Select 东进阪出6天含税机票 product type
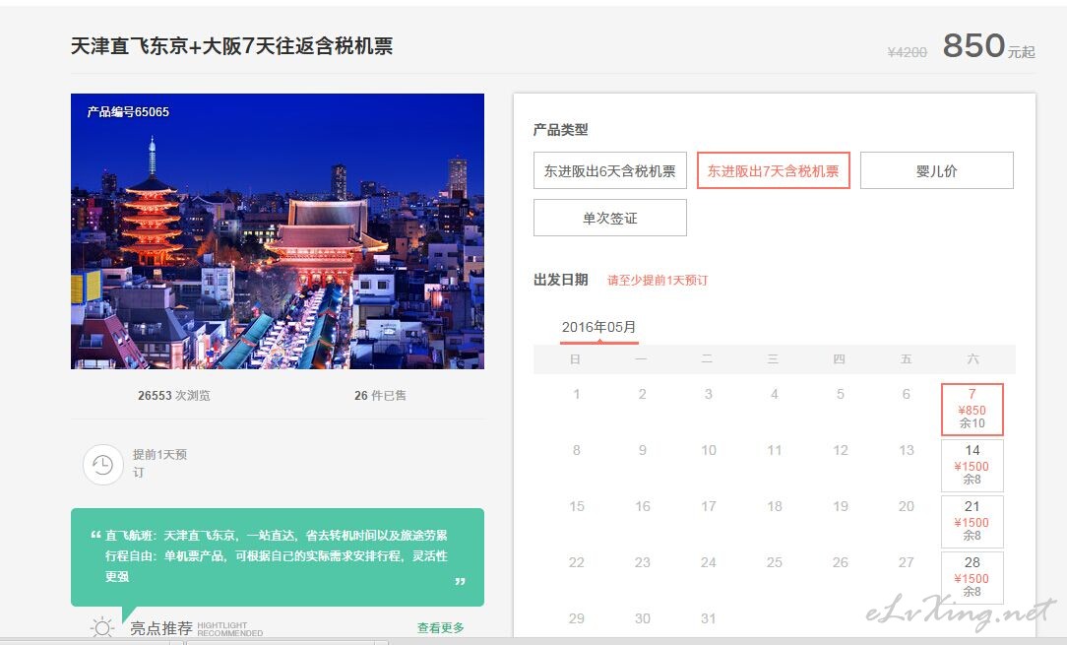The height and width of the screenshot is (645, 1067). pos(609,170)
